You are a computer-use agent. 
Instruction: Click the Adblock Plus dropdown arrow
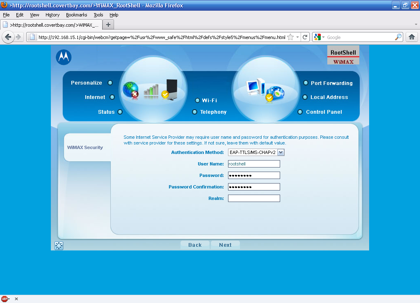[x=9, y=299]
